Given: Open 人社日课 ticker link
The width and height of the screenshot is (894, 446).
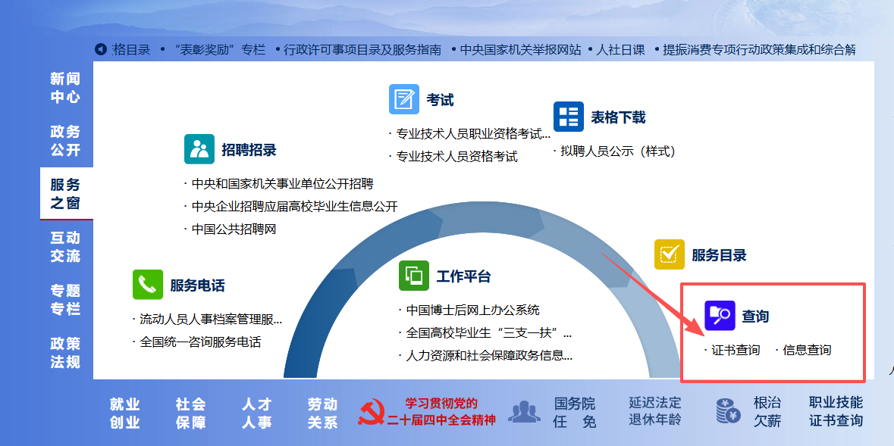Looking at the screenshot, I should coord(620,49).
